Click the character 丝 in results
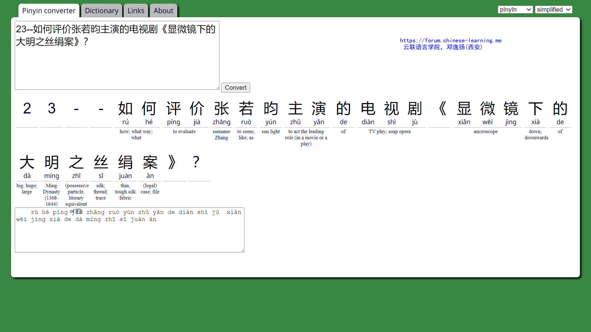Viewport: 591px width, 332px height. point(101,162)
